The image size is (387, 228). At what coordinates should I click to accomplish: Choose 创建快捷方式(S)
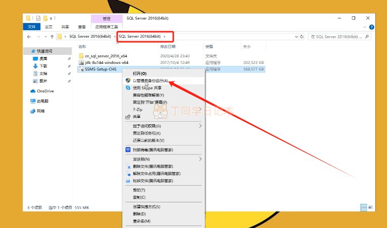pyautogui.click(x=164, y=207)
